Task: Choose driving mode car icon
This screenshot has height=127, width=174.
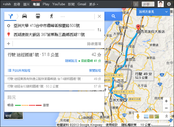Action: click(25, 16)
